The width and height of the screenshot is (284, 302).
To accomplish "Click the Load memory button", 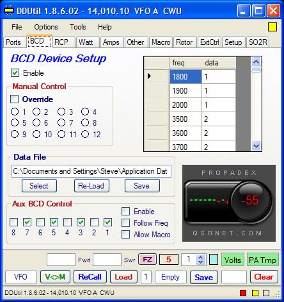I will (x=123, y=277).
